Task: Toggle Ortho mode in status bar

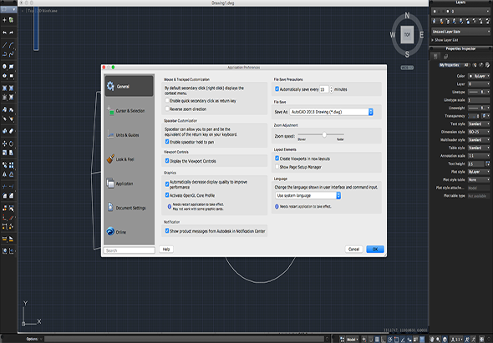Action: tap(384, 339)
